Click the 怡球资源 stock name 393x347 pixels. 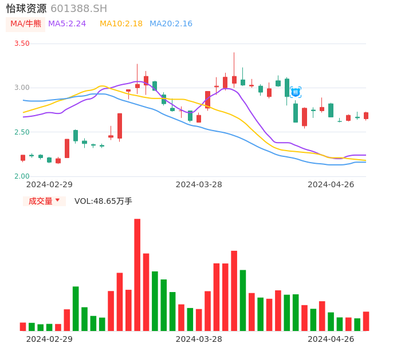[x=26, y=9]
